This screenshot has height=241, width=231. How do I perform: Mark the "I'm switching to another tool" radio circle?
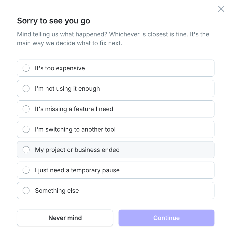coord(26,129)
